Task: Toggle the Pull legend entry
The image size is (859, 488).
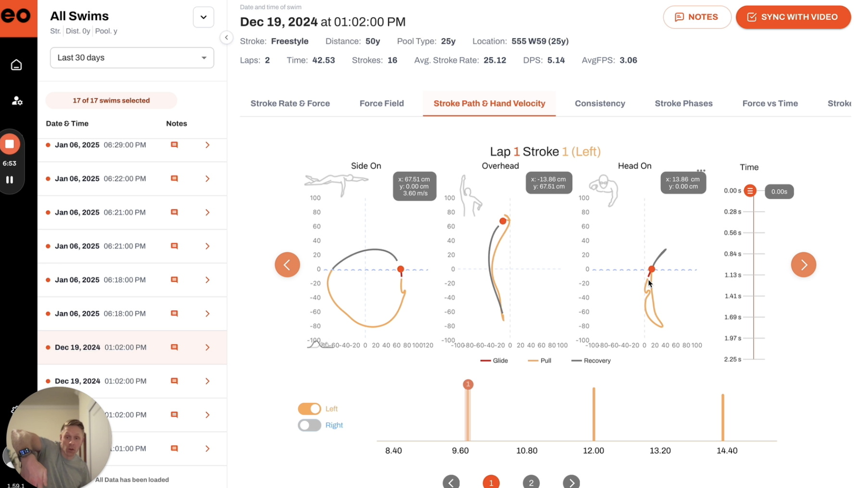Action: tap(540, 360)
